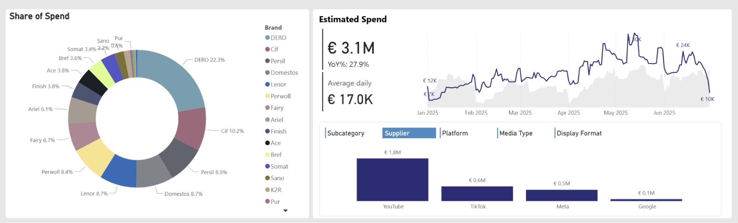This screenshot has width=738, height=223.
Task: Expand the Brand legend to show more brands
Action: [x=285, y=210]
